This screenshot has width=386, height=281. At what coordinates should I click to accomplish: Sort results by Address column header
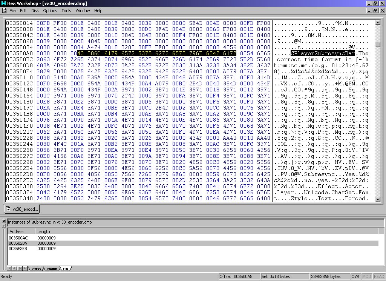point(21,232)
